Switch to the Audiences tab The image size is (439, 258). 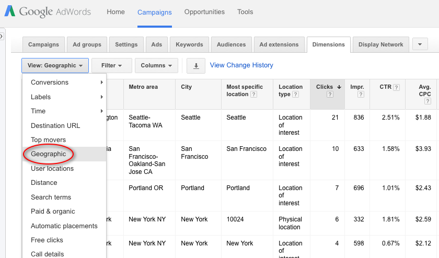tap(231, 44)
